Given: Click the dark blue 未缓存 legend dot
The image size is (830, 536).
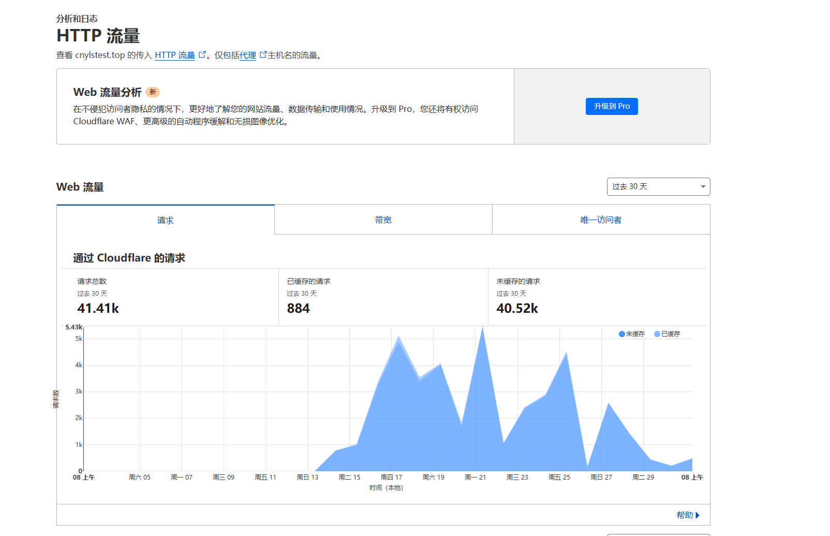Looking at the screenshot, I should tap(621, 334).
